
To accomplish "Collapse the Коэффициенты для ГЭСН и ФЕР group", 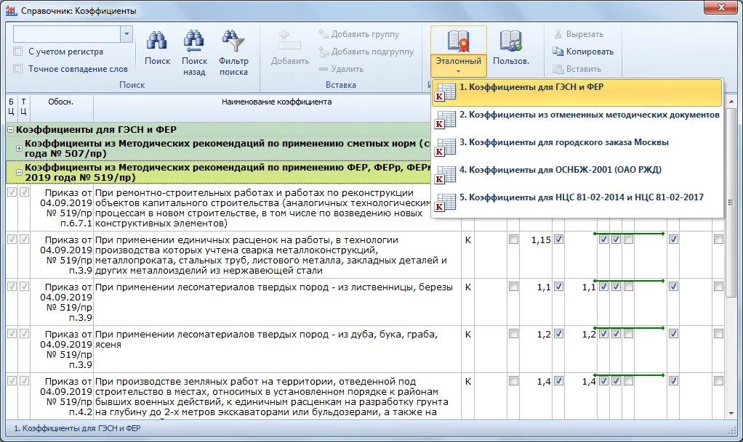I will pos(10,130).
